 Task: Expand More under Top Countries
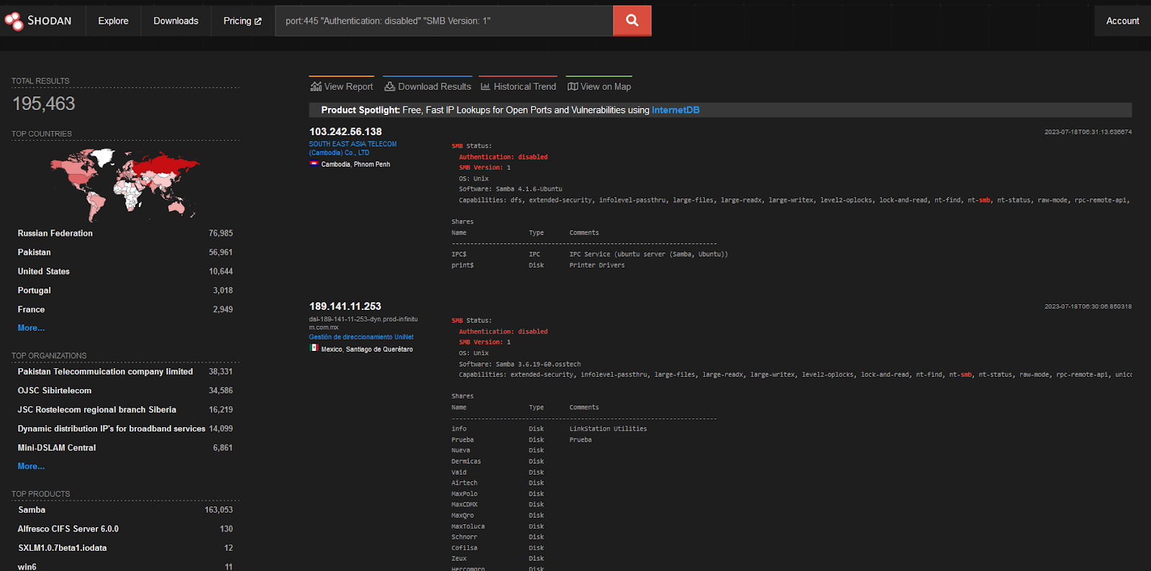point(31,328)
